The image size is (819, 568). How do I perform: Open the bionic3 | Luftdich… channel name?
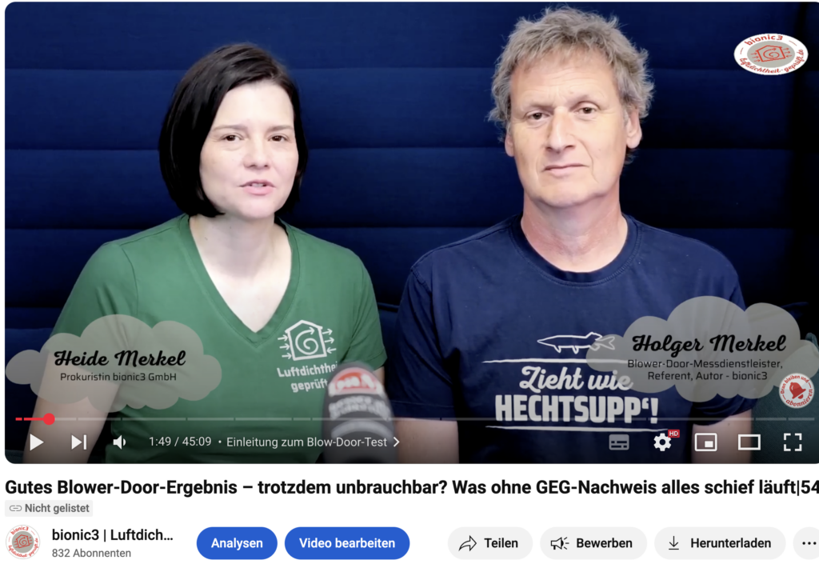point(112,535)
